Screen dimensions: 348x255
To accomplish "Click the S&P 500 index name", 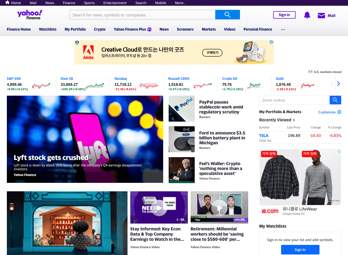I will [x=14, y=78].
